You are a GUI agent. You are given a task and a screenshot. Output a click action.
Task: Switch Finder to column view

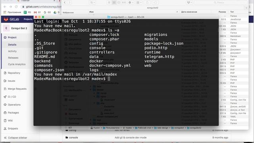coord(119,2)
